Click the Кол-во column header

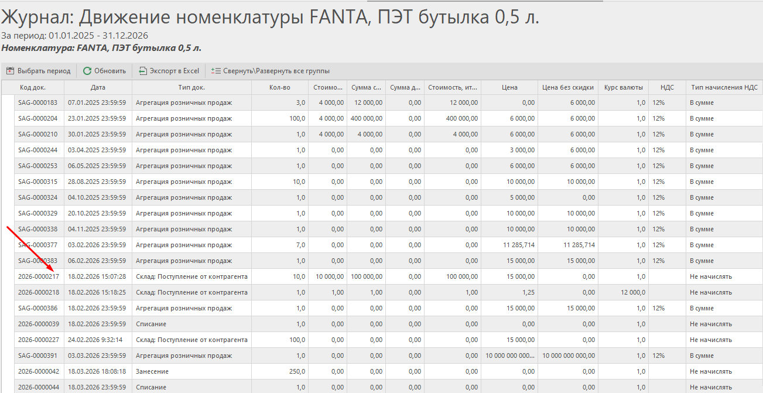tap(280, 87)
